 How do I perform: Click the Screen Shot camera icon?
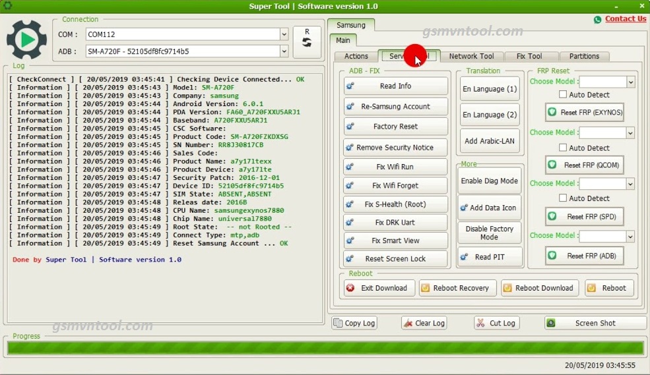pos(551,323)
